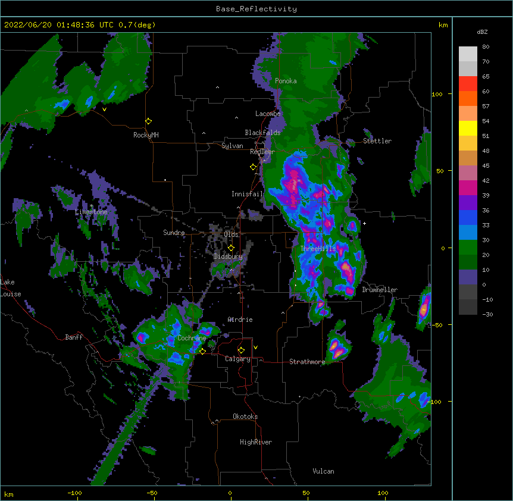Click the Drumheller label
The width and height of the screenshot is (513, 501).
[380, 290]
